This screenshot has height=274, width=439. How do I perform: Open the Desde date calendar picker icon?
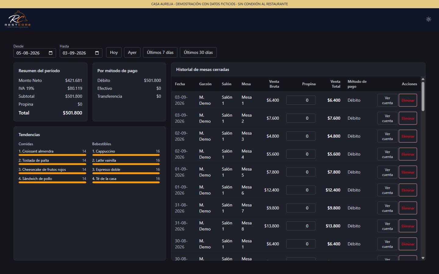51,53
